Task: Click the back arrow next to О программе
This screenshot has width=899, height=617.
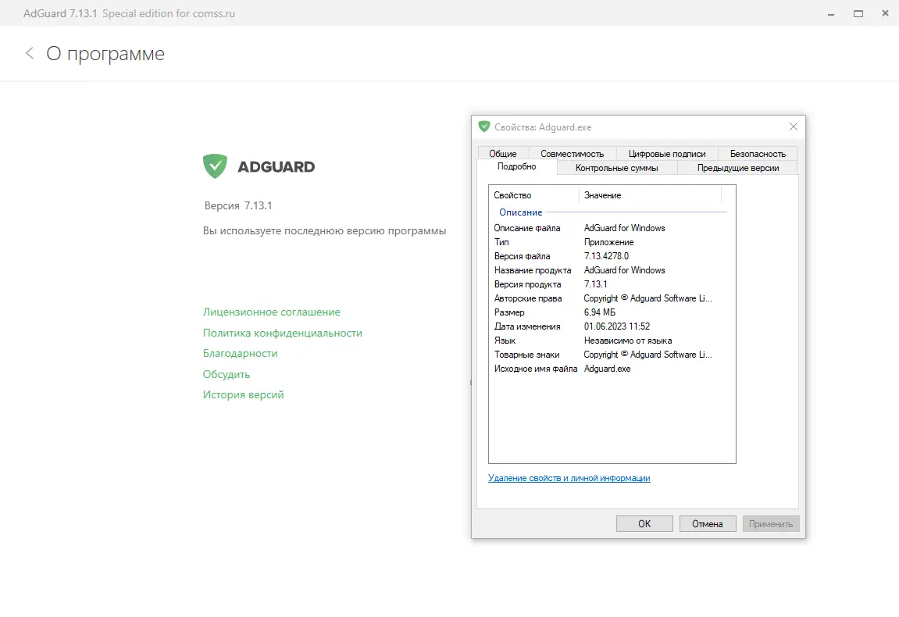Action: 29,53
